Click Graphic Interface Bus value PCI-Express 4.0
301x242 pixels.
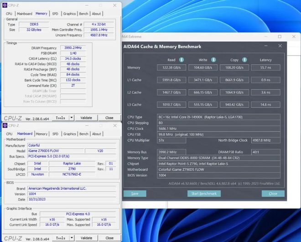point(78,214)
